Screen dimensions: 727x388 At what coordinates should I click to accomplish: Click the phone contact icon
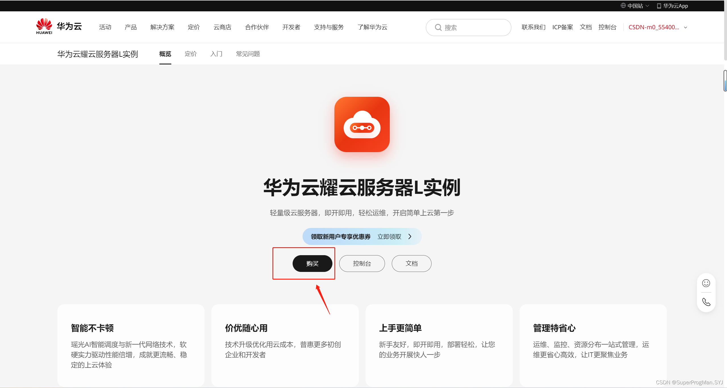pos(706,302)
